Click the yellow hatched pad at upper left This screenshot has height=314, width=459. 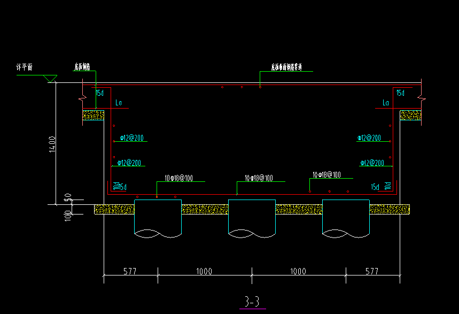coord(93,115)
